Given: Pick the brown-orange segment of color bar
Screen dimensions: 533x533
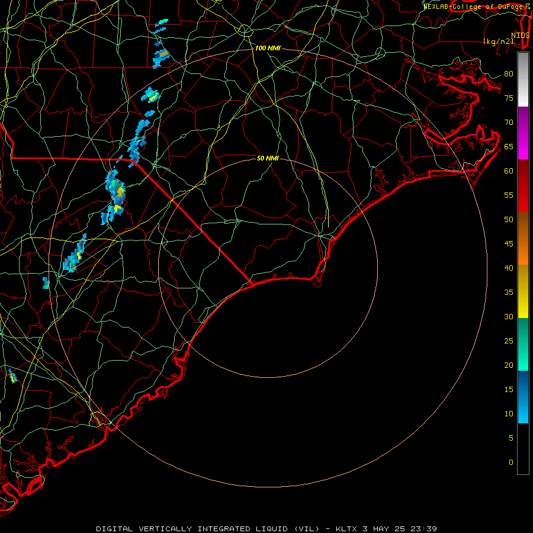Looking at the screenshot, I should (523, 238).
